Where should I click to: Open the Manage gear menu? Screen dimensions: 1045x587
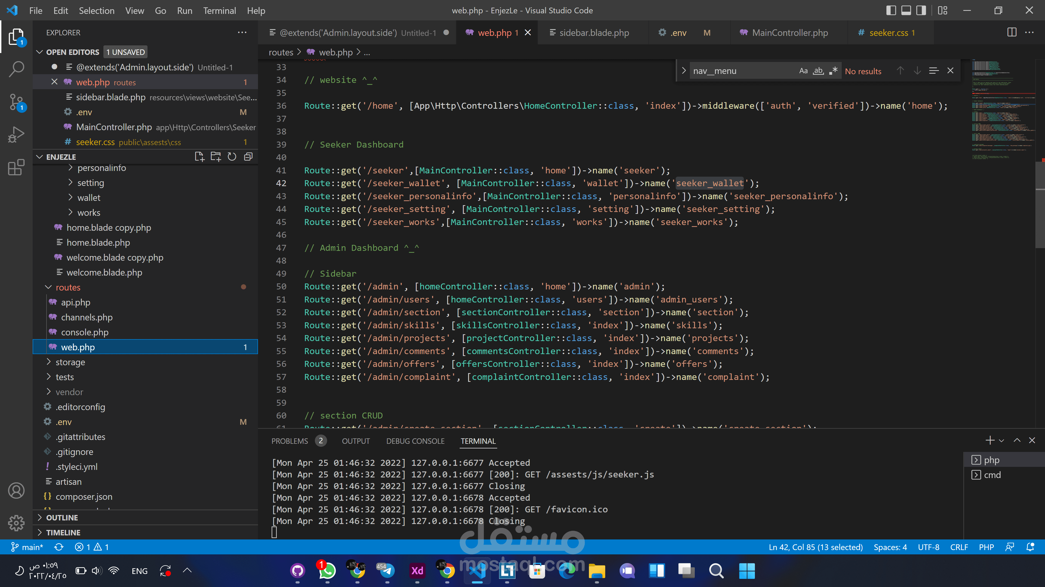(x=16, y=523)
